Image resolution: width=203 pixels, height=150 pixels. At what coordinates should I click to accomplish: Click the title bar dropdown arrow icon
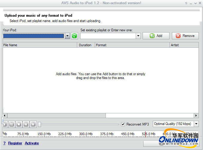(x=196, y=3)
